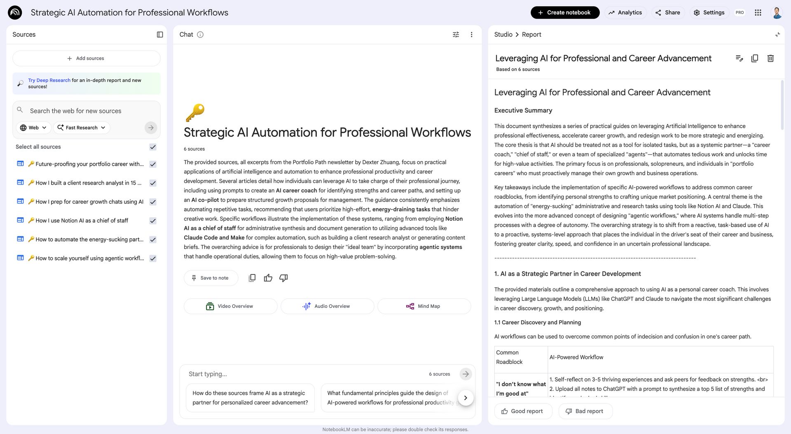
Task: Click the source icon for Future-proofing your portfolio
Action: point(20,164)
